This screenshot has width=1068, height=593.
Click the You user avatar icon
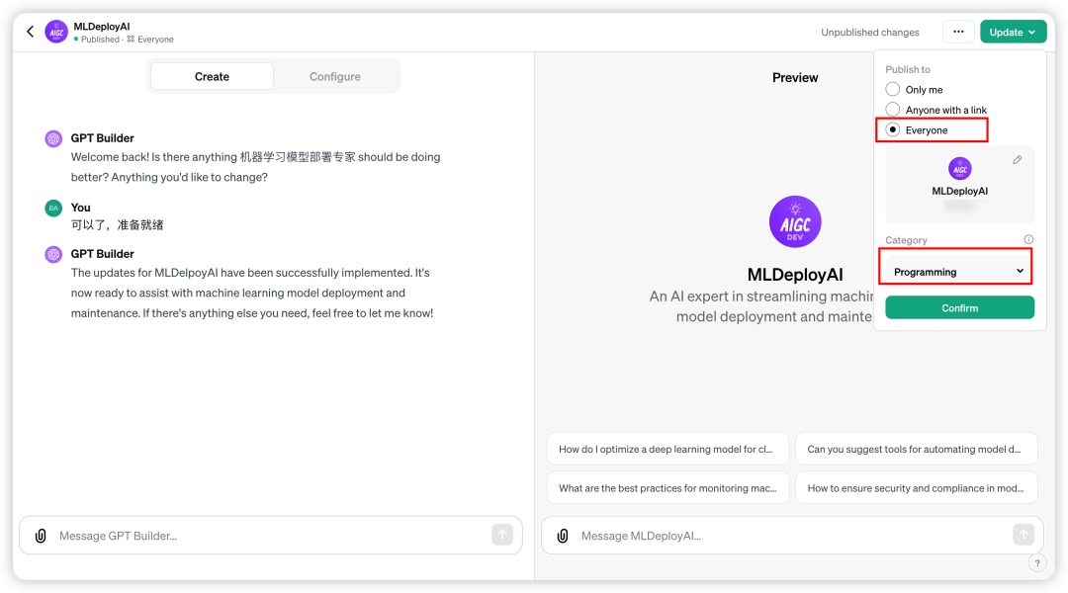[53, 209]
